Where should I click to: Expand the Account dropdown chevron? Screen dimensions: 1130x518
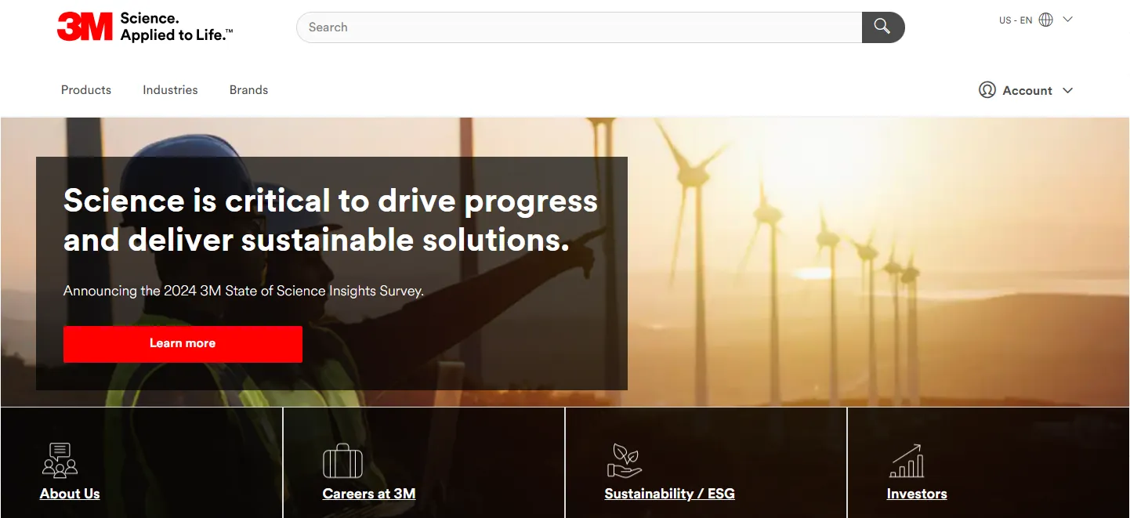[x=1067, y=91]
